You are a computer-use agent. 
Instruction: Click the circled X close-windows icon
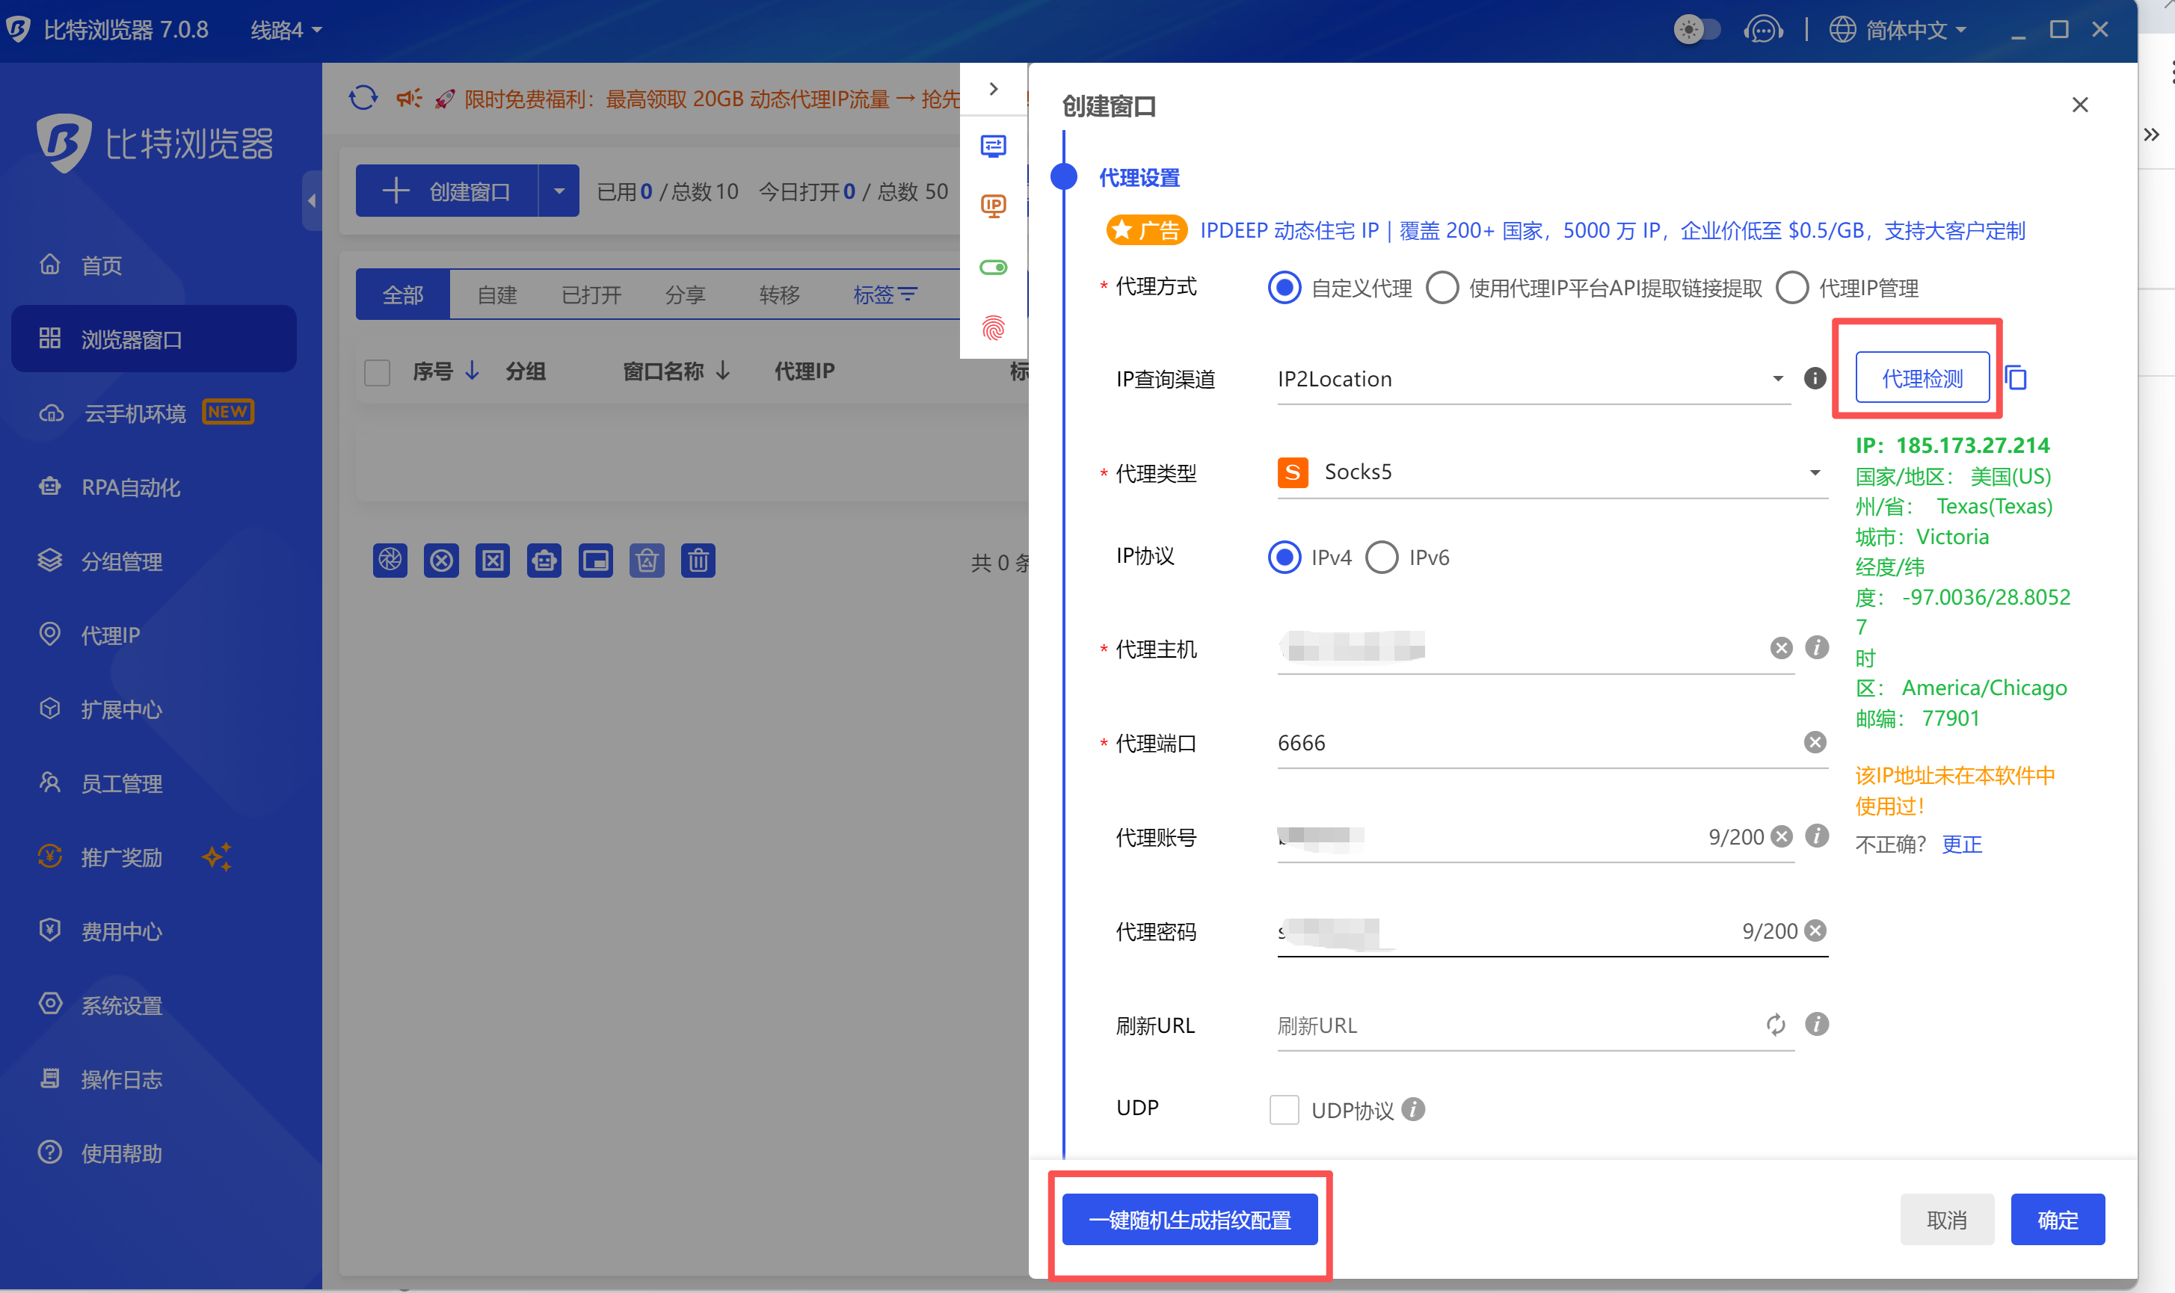(442, 561)
